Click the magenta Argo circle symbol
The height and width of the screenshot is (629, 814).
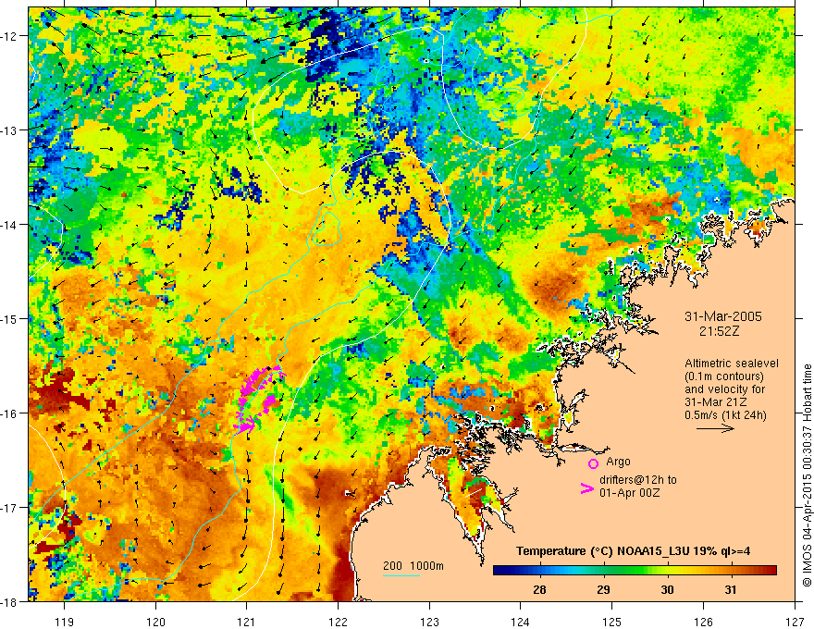tap(593, 463)
